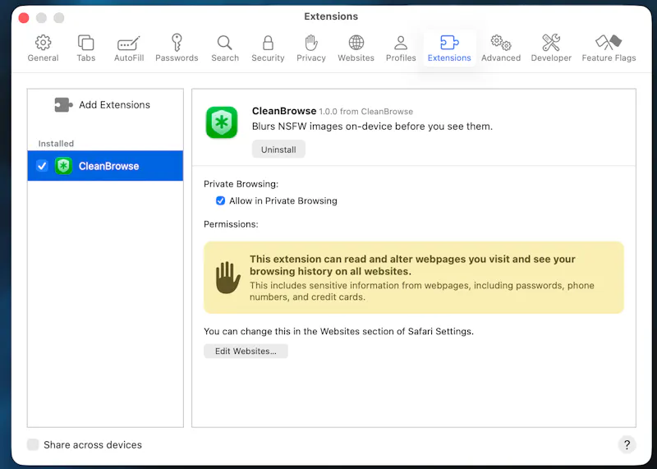Select the Extensions settings tab
This screenshot has width=657, height=469.
coord(449,48)
